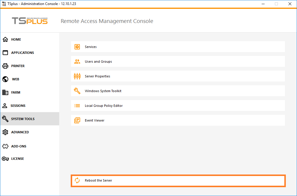
Task: Click the TSplus logo in header
Action: (x=29, y=21)
